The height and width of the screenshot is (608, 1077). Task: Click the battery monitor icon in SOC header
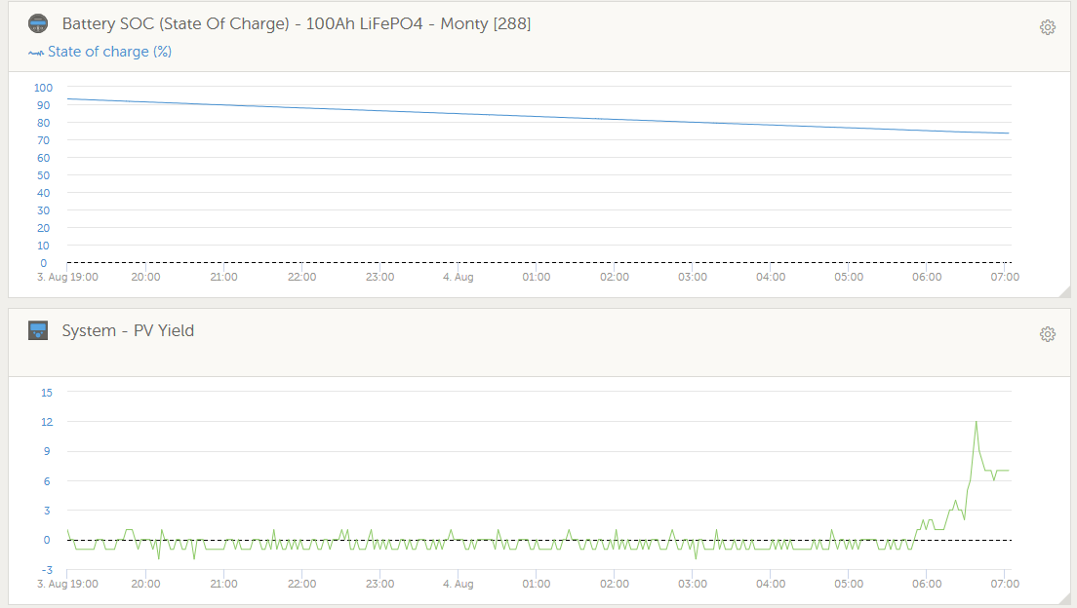pyautogui.click(x=38, y=23)
